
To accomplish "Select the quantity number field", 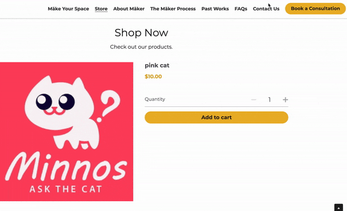I will click(x=270, y=100).
